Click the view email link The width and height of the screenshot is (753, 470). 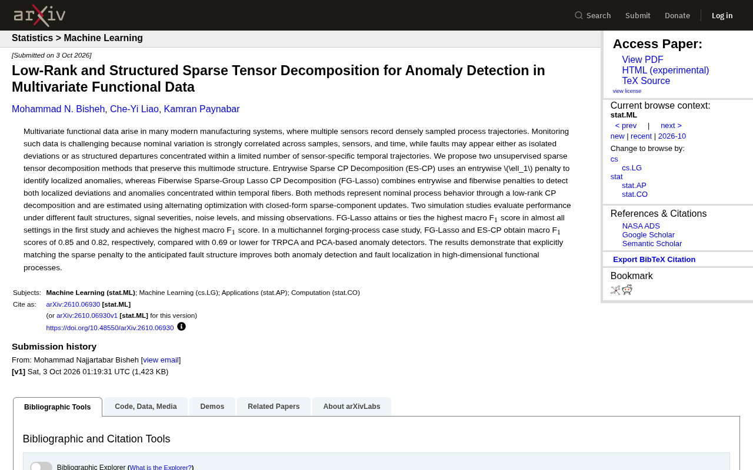click(161, 360)
